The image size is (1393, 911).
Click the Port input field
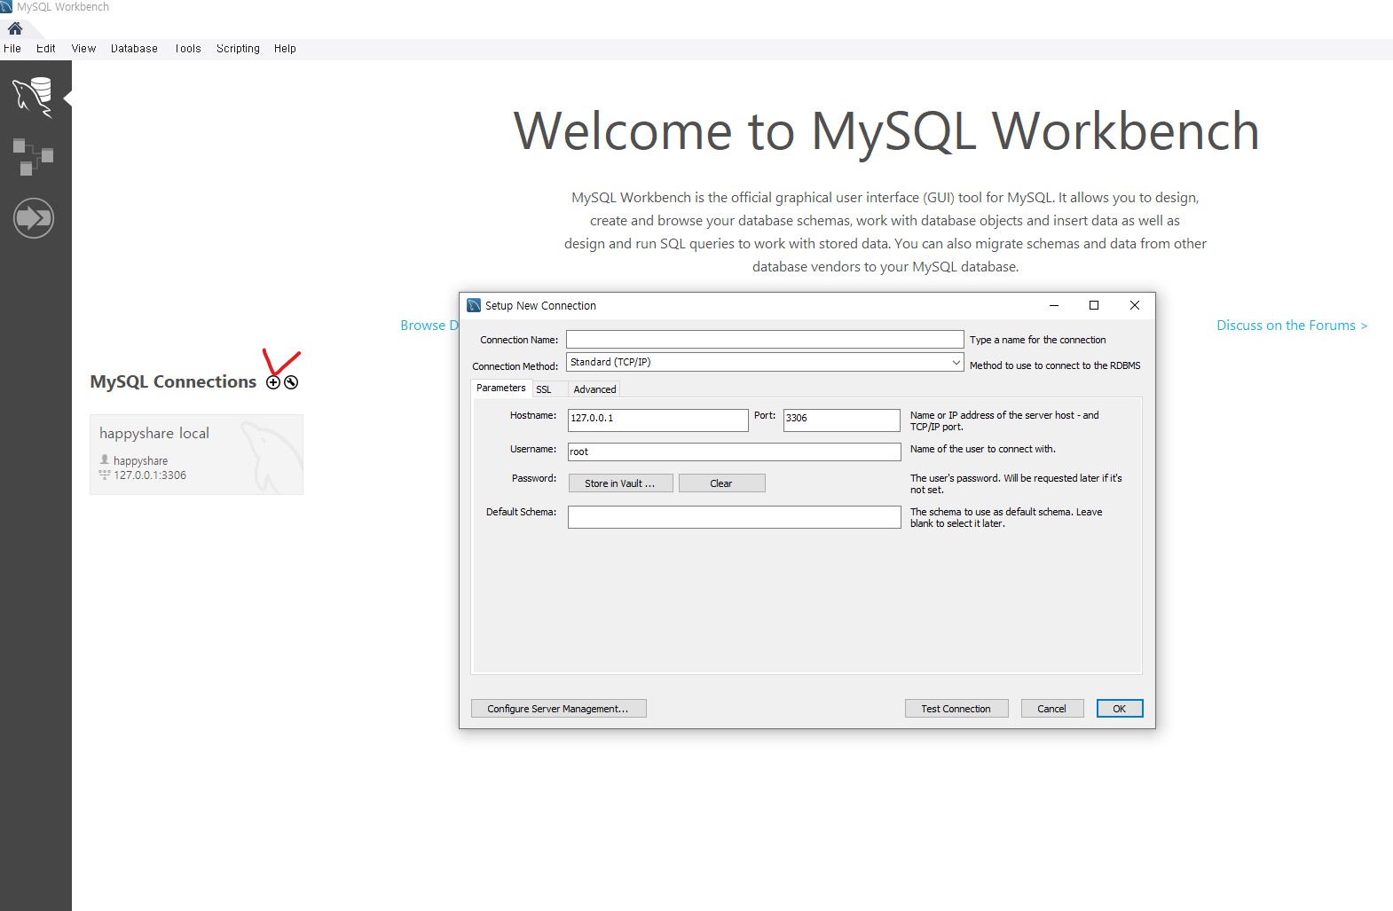[841, 420]
